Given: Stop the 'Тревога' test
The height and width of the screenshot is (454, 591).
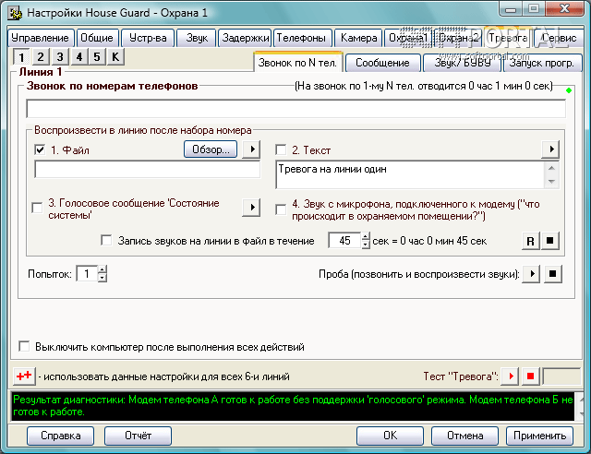Looking at the screenshot, I should (x=531, y=376).
